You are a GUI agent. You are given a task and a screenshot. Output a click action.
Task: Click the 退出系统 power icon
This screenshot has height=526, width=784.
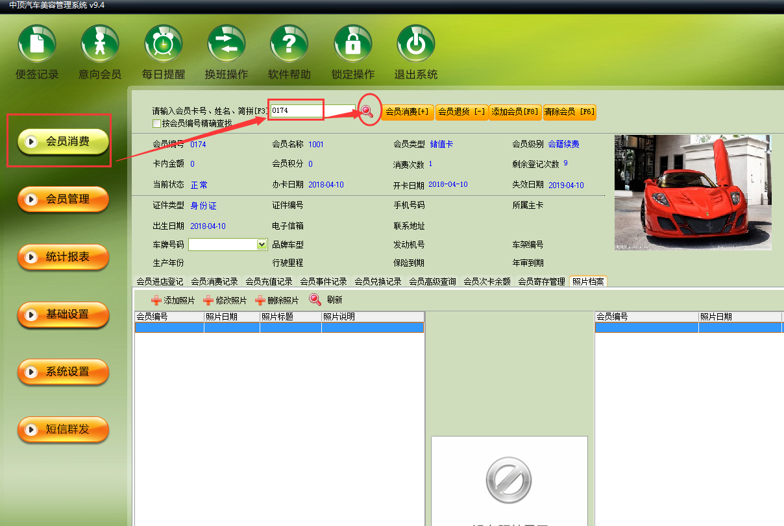pos(416,43)
